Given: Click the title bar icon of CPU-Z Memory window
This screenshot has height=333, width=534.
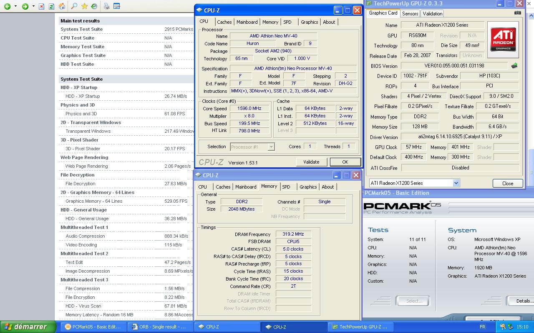Looking at the screenshot, I should point(198,175).
